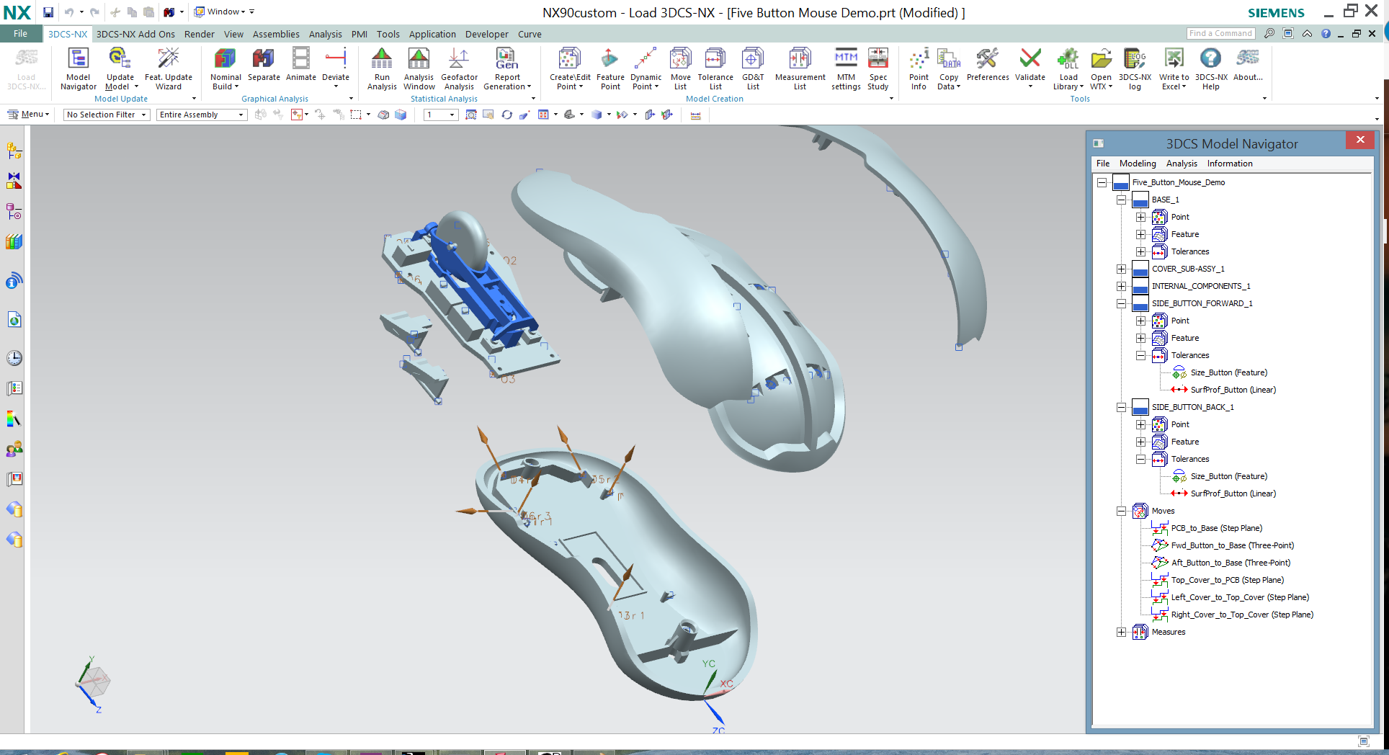The image size is (1389, 755).
Task: Open the Spec Study tool
Action: (877, 68)
